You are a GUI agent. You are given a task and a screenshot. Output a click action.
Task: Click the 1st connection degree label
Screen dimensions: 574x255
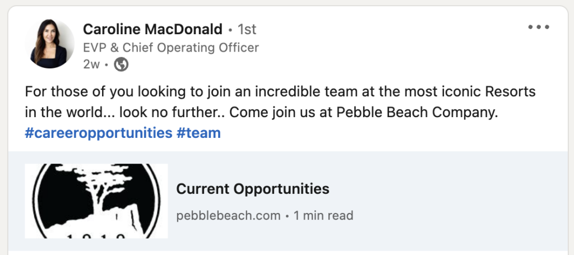(x=247, y=29)
